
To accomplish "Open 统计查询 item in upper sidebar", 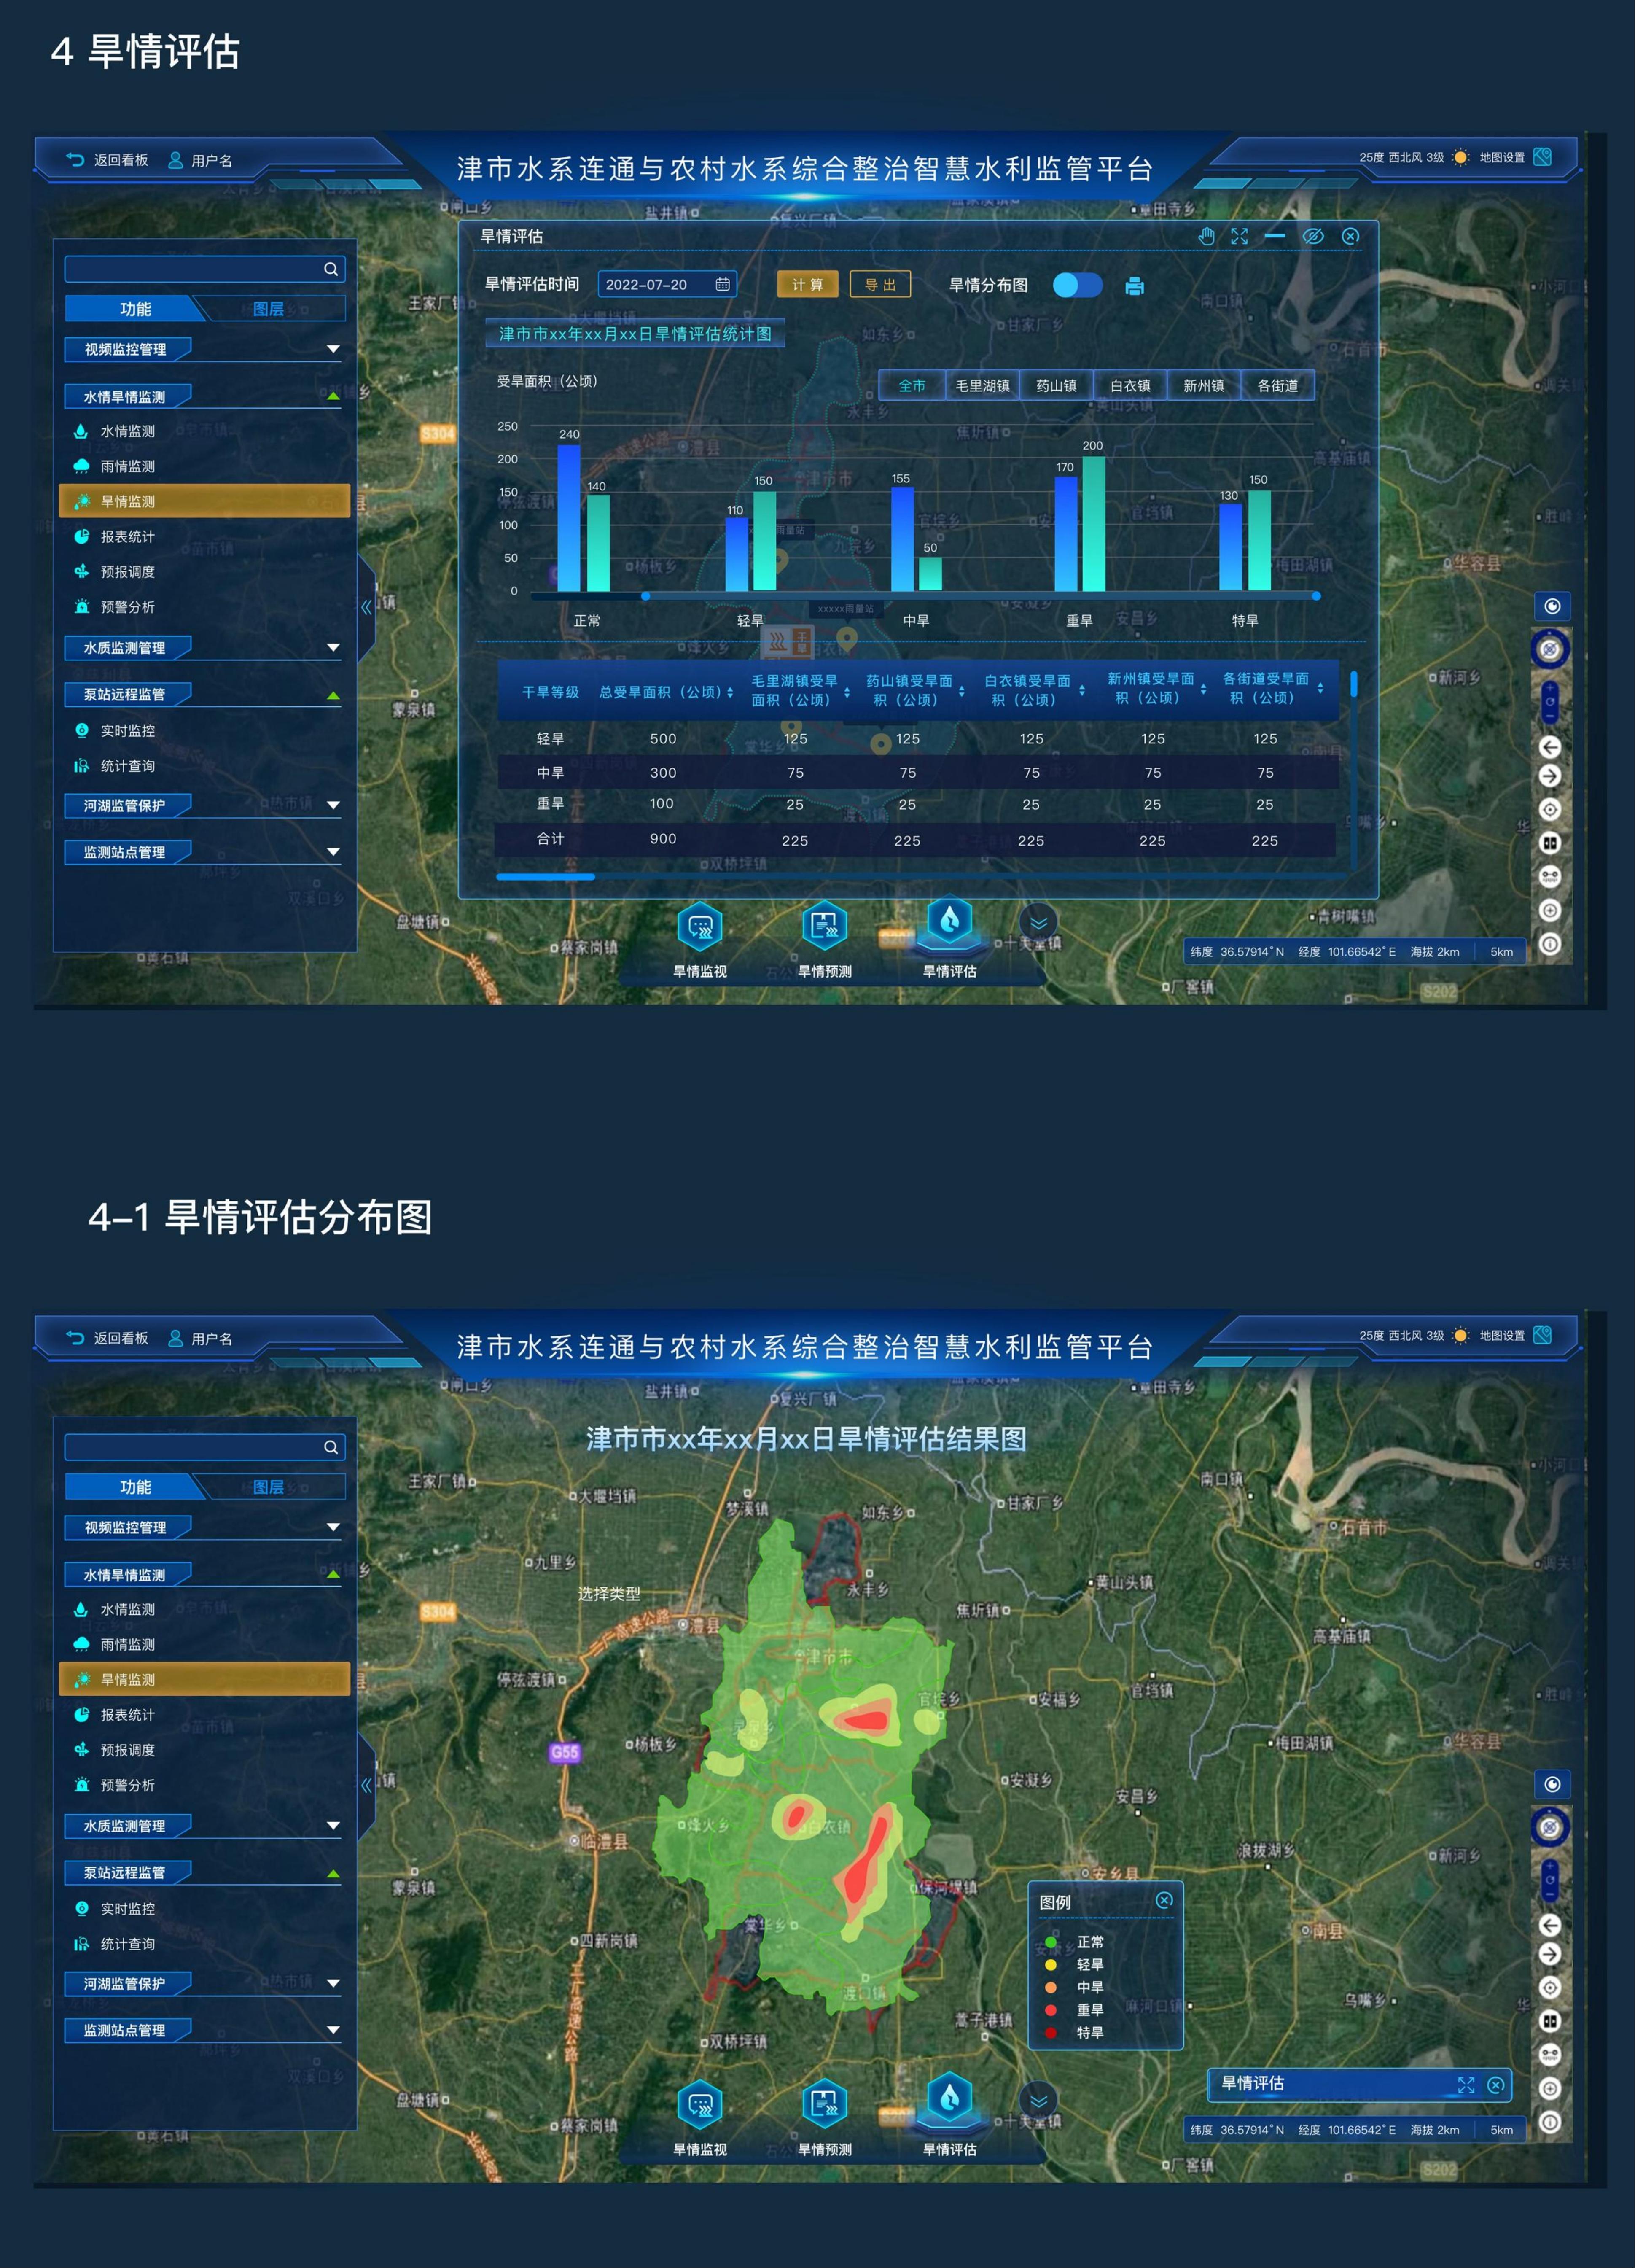I will tap(115, 765).
